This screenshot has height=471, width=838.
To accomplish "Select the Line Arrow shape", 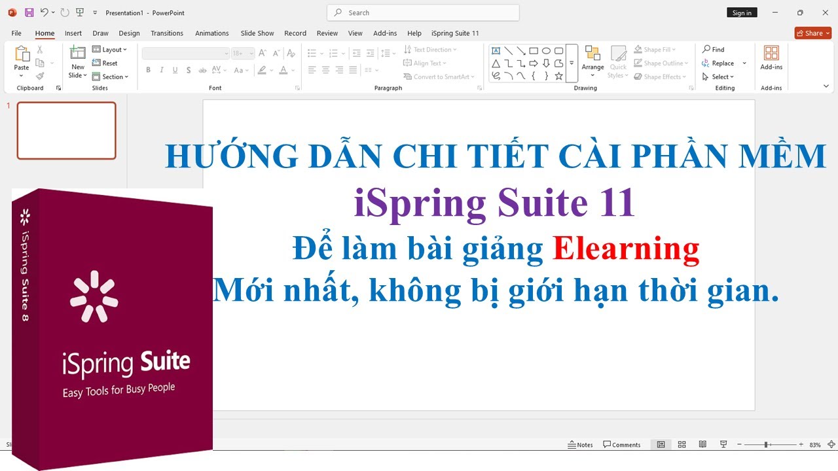I will 521,50.
